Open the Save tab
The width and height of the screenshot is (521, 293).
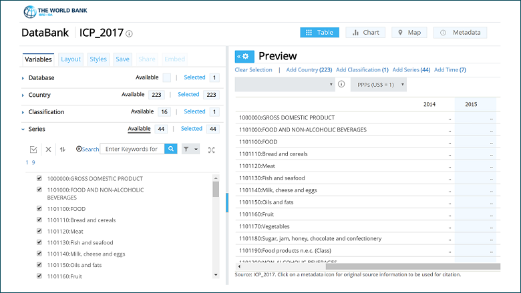click(123, 59)
